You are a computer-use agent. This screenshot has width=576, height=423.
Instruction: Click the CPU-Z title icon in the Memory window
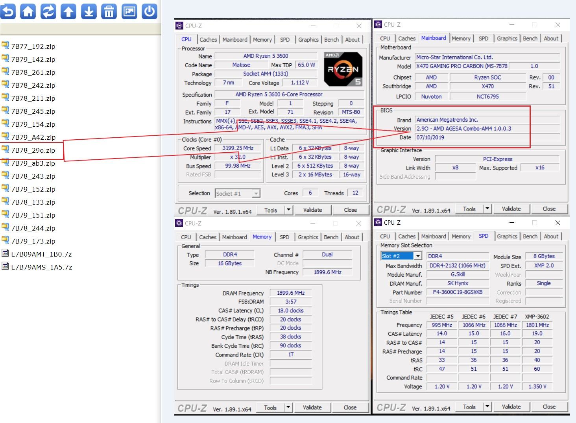pyautogui.click(x=179, y=223)
